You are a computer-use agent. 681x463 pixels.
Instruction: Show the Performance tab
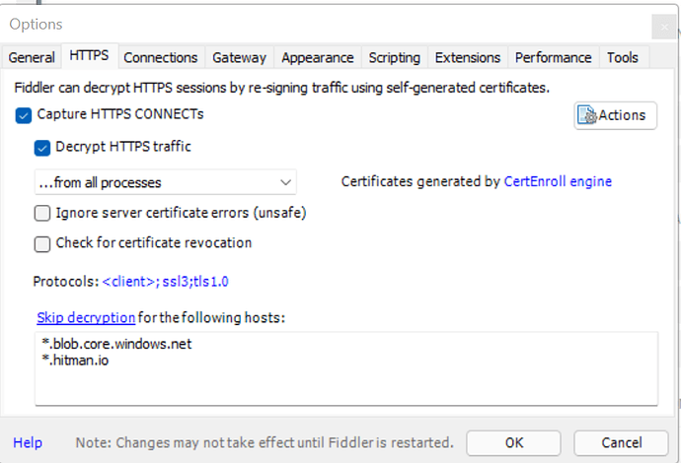[553, 58]
